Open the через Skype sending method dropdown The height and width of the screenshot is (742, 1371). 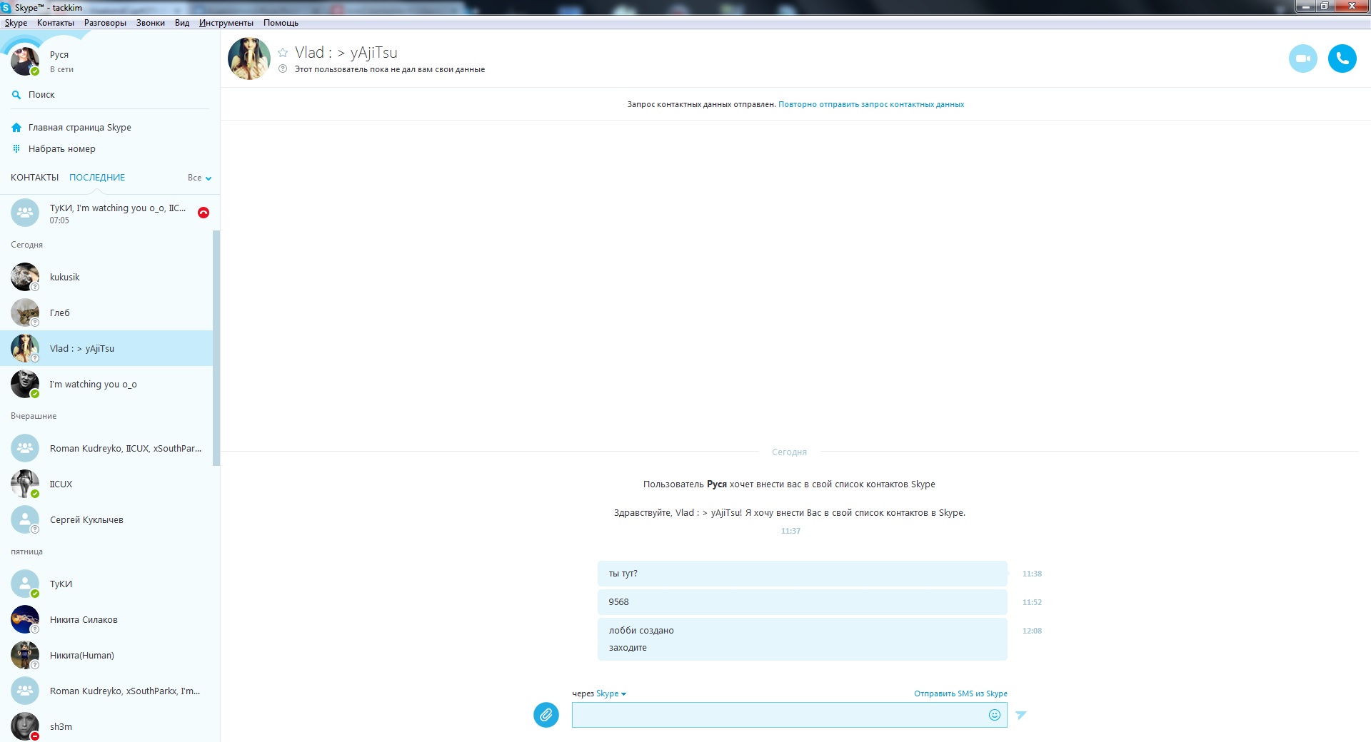coord(611,693)
